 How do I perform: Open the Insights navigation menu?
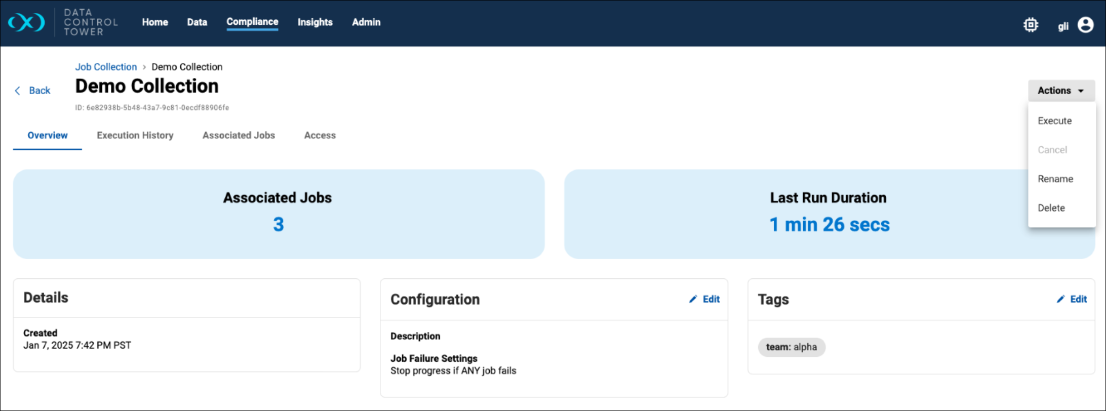click(x=315, y=22)
